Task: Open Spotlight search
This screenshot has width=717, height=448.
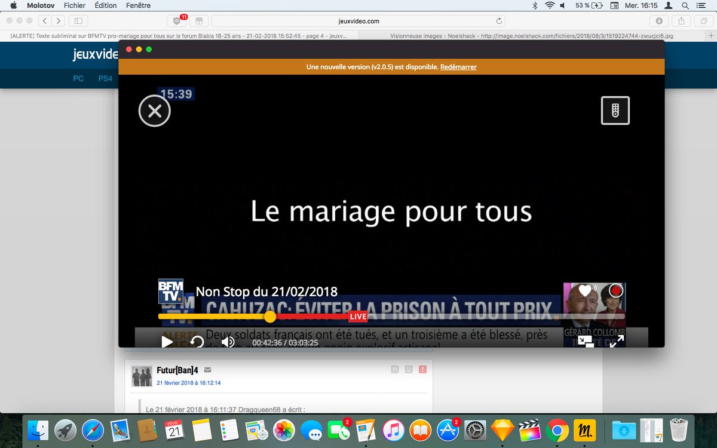Action: [685, 5]
